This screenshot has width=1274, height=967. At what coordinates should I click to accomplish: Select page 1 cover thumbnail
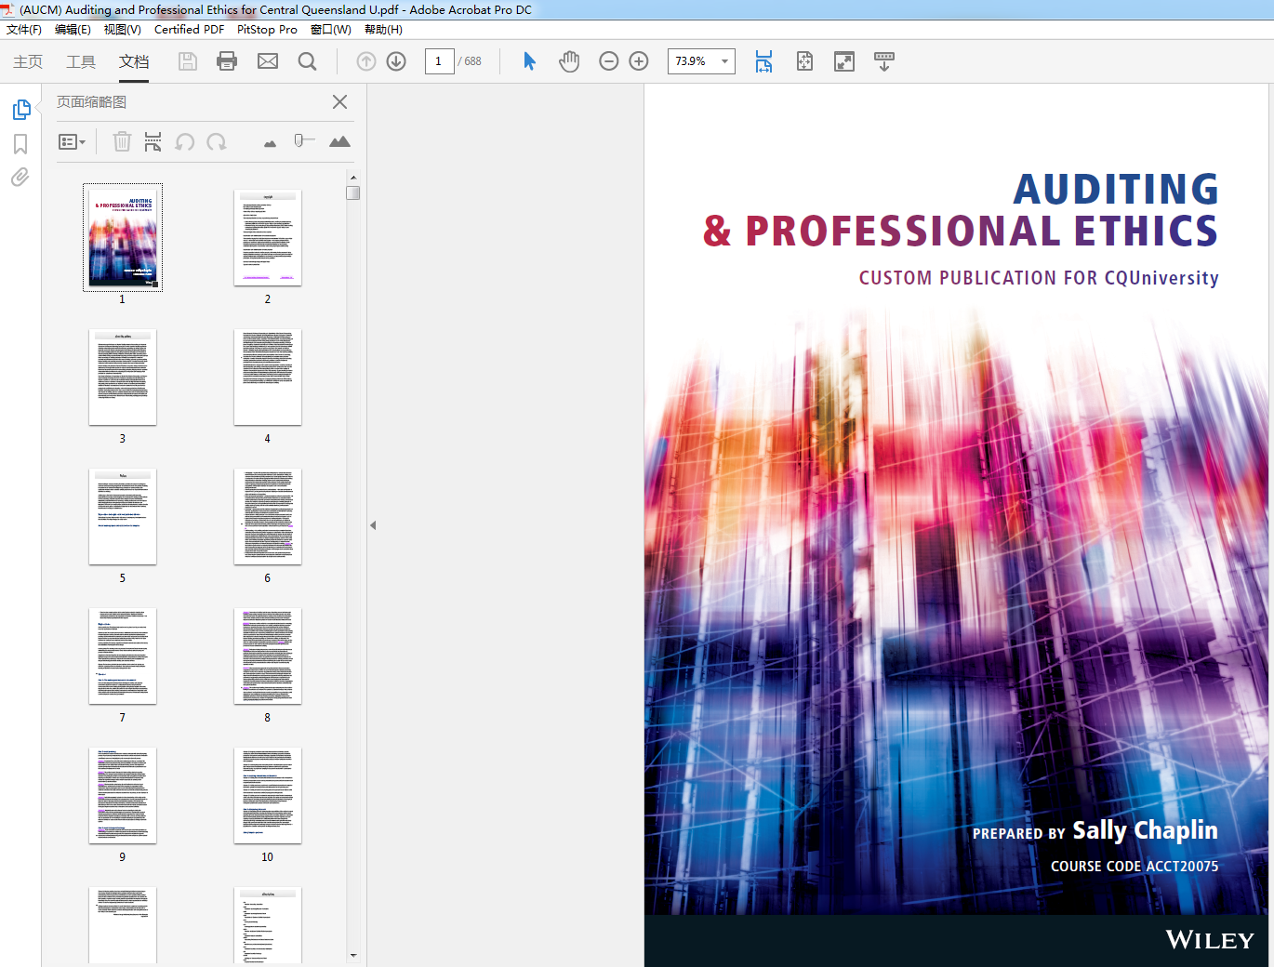click(x=123, y=237)
